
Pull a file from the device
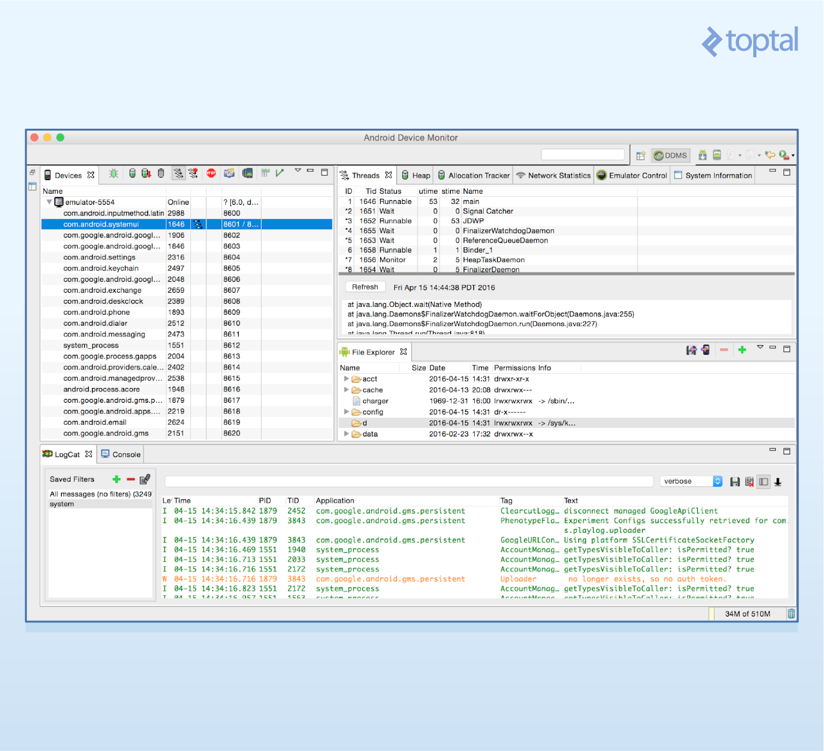pyautogui.click(x=691, y=349)
